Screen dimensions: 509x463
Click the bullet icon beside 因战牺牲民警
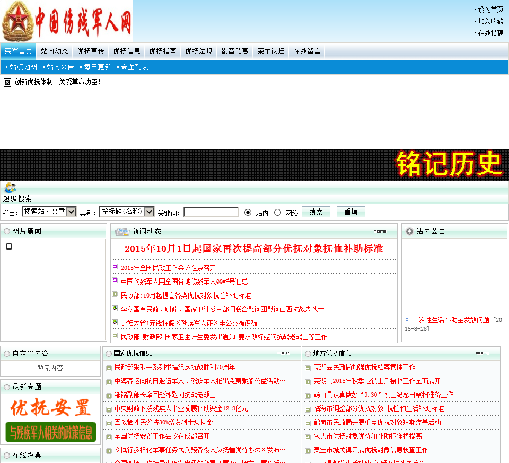(109, 423)
